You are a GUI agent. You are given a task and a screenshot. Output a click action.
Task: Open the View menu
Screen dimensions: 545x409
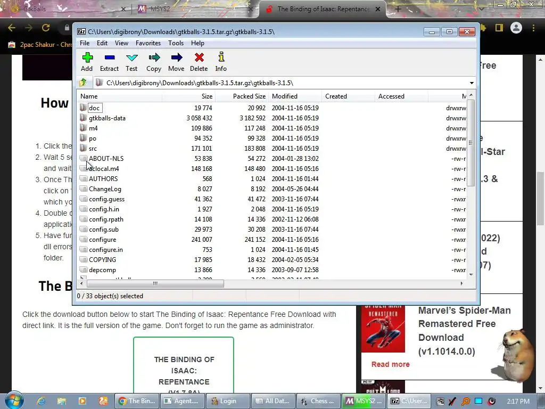point(121,43)
